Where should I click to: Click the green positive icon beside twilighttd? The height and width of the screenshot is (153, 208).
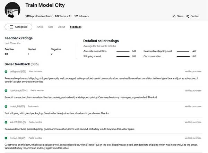(x=6, y=71)
